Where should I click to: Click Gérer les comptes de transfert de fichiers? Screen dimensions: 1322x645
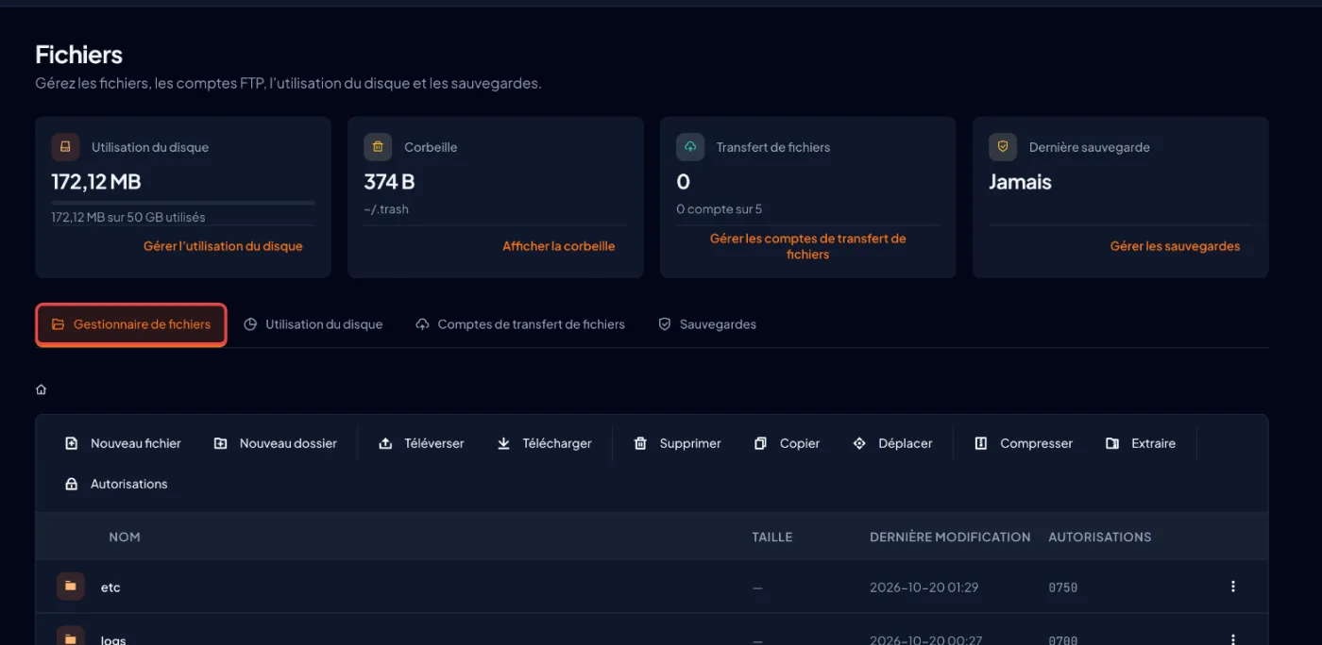coord(807,246)
